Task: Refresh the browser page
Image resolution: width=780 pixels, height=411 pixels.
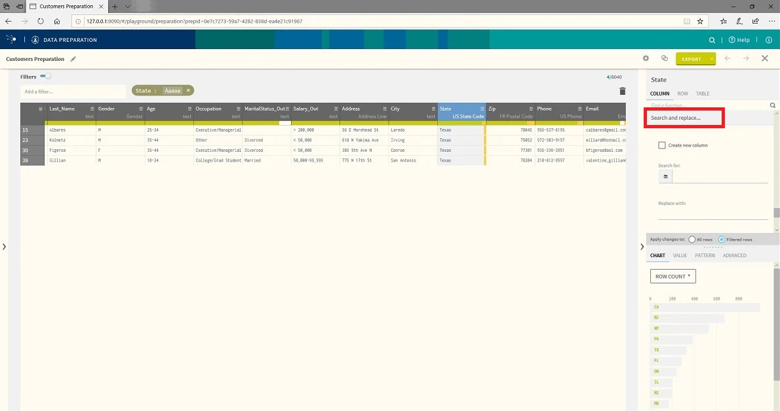Action: tap(40, 22)
